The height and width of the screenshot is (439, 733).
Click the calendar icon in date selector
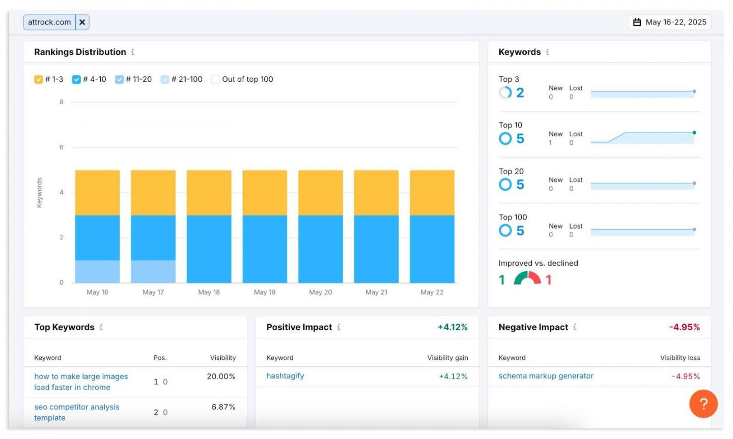click(x=637, y=22)
